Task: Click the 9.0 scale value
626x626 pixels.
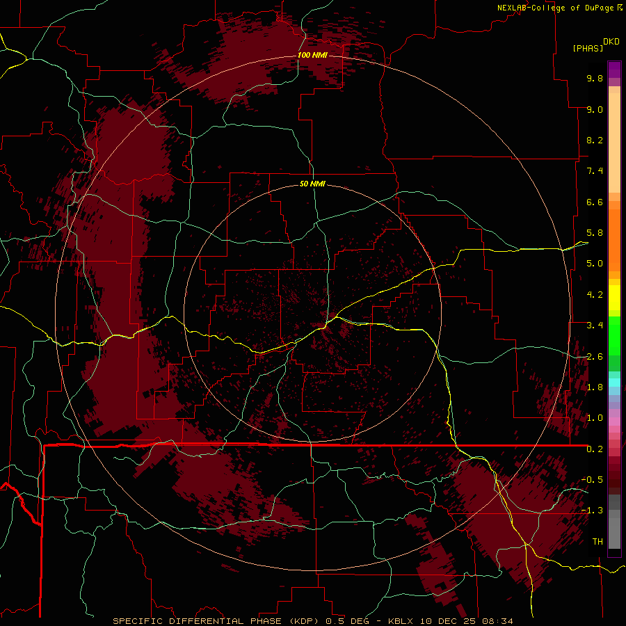Action: tap(595, 109)
